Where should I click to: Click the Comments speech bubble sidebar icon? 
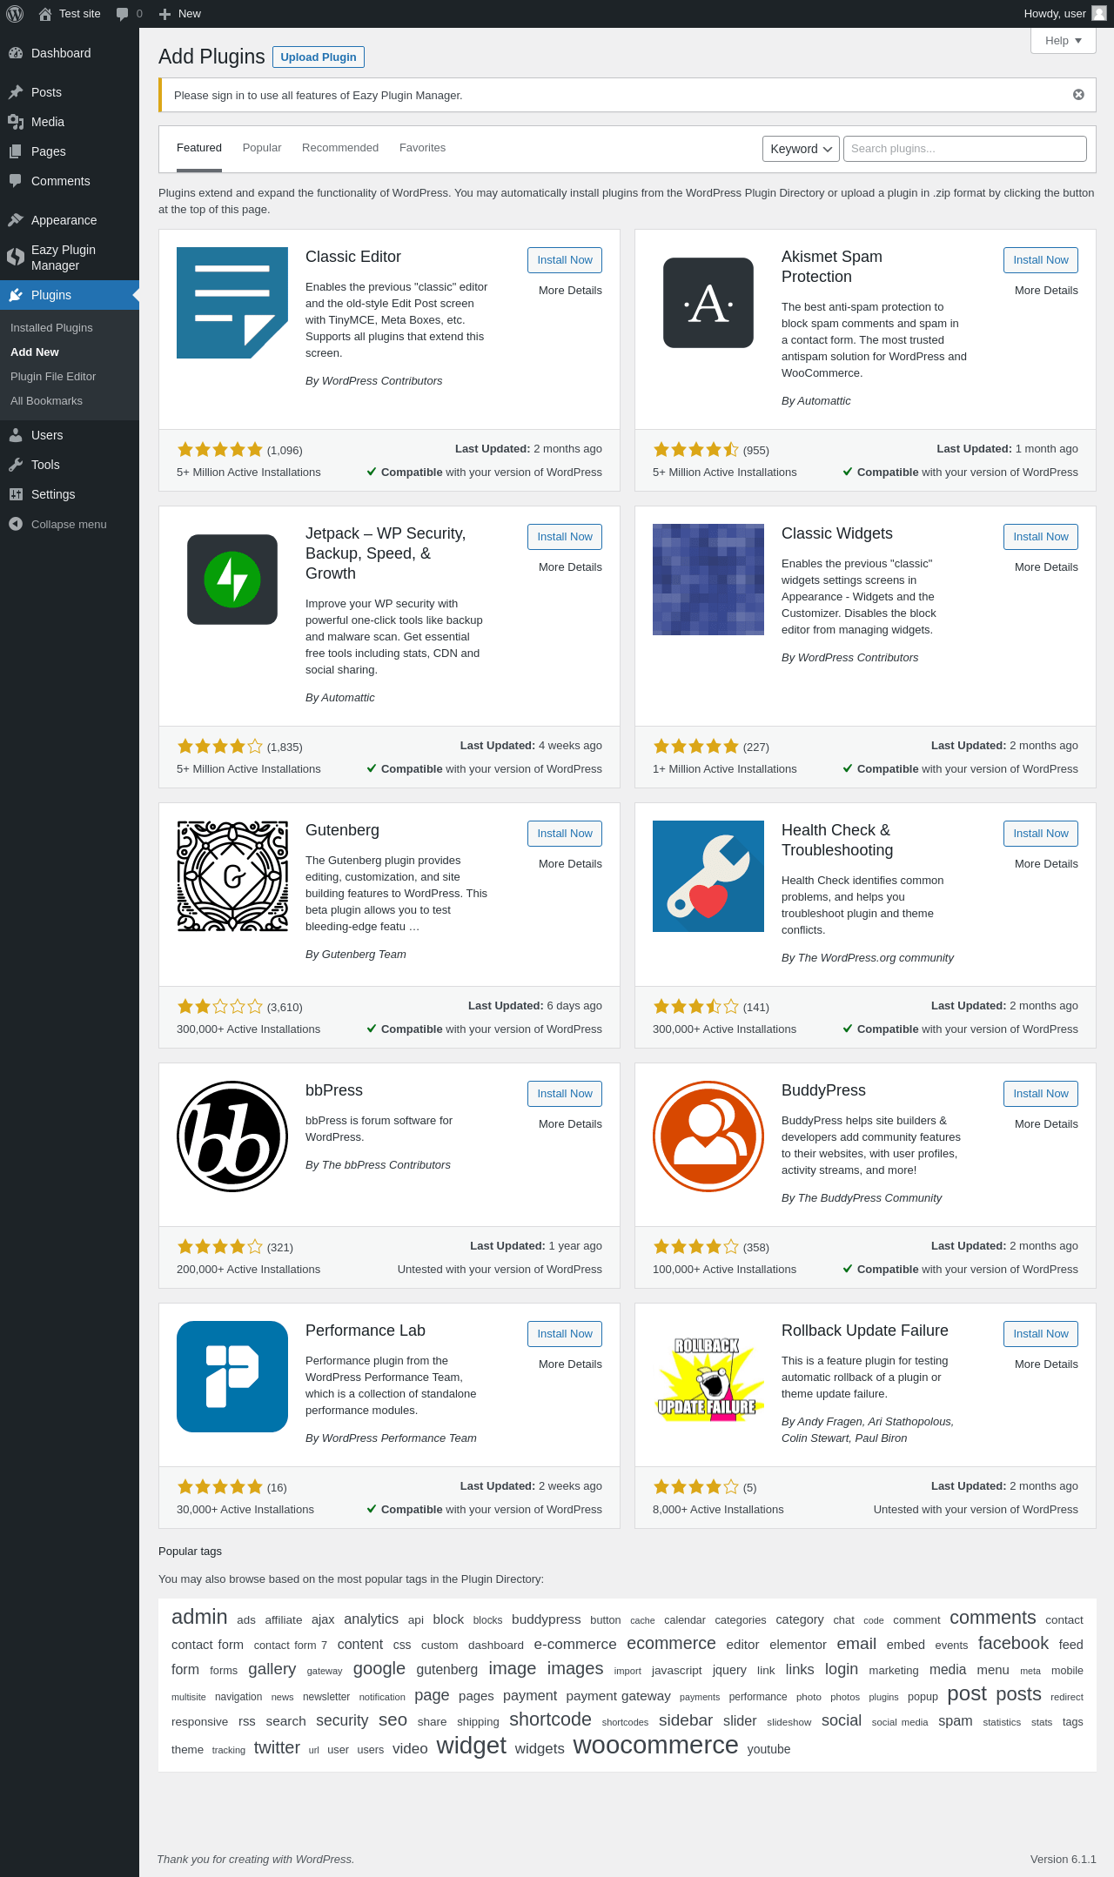[x=16, y=181]
